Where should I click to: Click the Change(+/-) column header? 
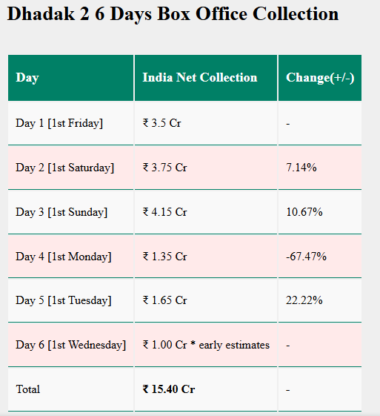coord(320,78)
